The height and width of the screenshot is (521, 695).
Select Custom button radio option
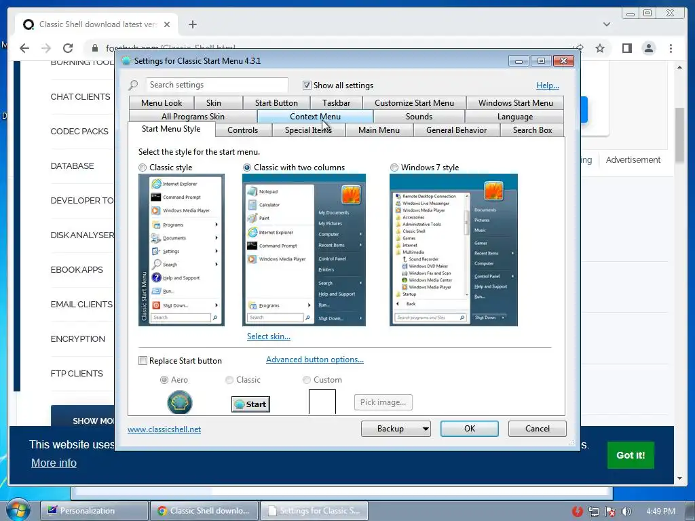point(306,380)
